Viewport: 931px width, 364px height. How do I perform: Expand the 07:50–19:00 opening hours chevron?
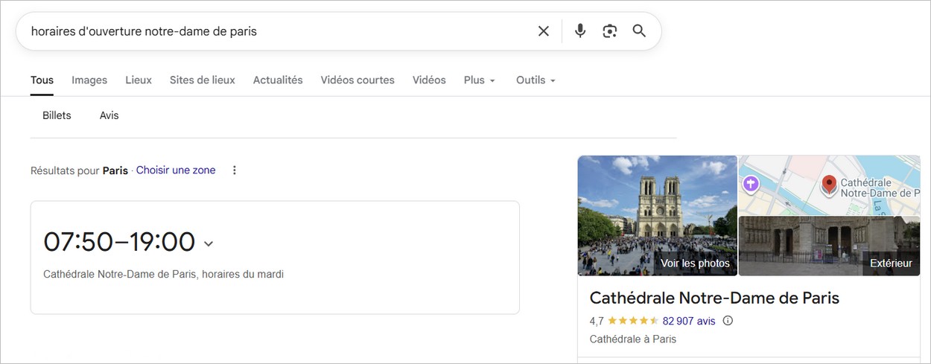pyautogui.click(x=209, y=243)
